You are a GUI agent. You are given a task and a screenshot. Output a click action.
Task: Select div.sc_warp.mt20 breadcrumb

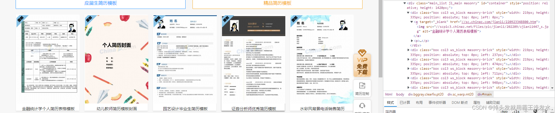coord(460,94)
